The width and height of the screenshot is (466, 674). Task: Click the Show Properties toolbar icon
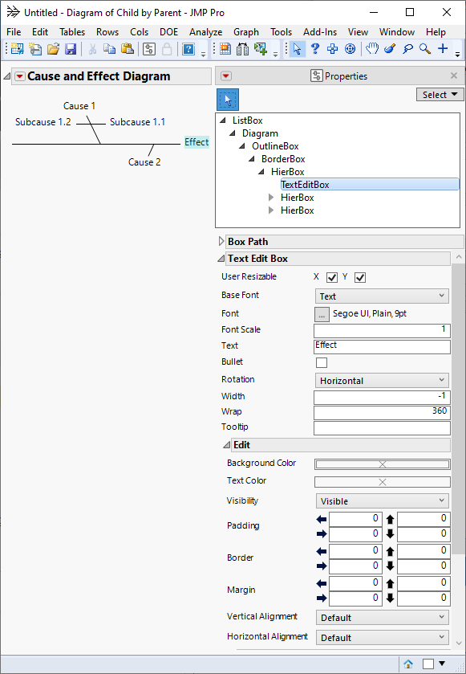(x=149, y=49)
